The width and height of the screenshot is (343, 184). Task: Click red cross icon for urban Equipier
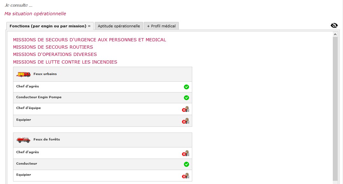click(x=186, y=121)
